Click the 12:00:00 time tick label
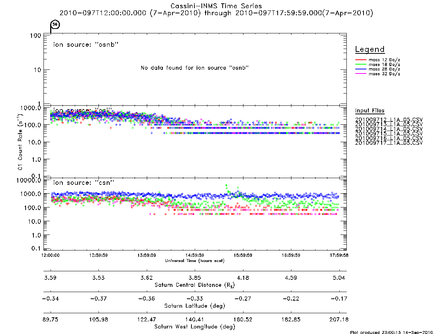 pyautogui.click(x=50, y=255)
